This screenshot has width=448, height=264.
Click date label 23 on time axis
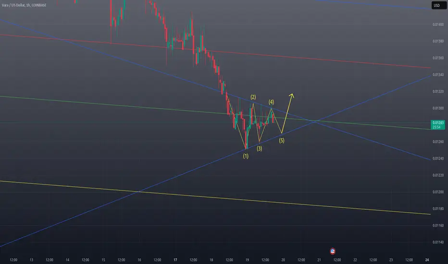[391, 260]
